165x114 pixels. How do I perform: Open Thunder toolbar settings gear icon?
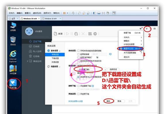point(95,34)
